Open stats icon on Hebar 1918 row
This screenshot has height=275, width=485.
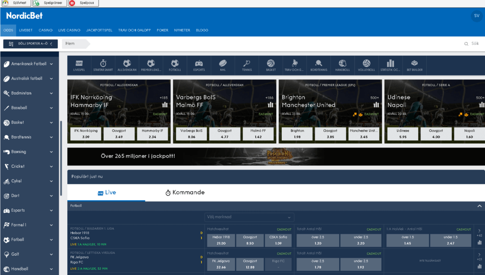479,242
